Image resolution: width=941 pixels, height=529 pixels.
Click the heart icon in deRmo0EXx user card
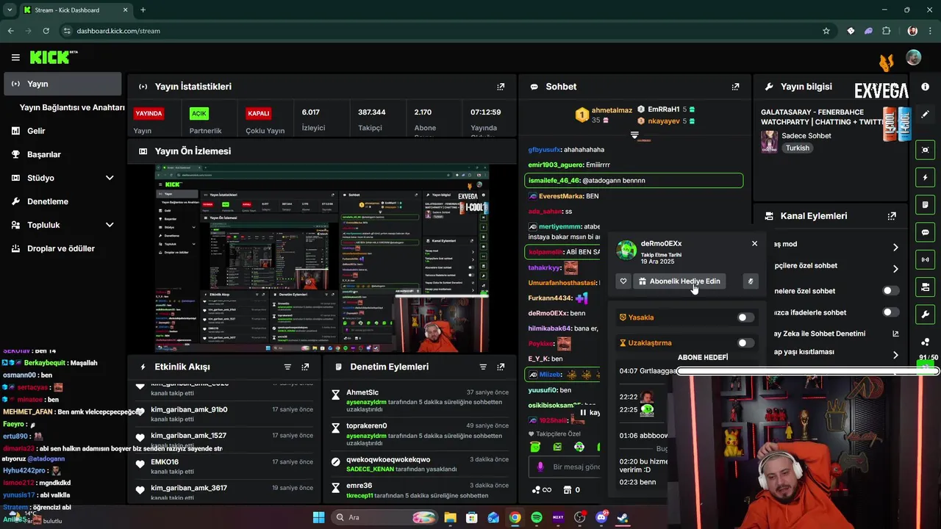pos(623,281)
